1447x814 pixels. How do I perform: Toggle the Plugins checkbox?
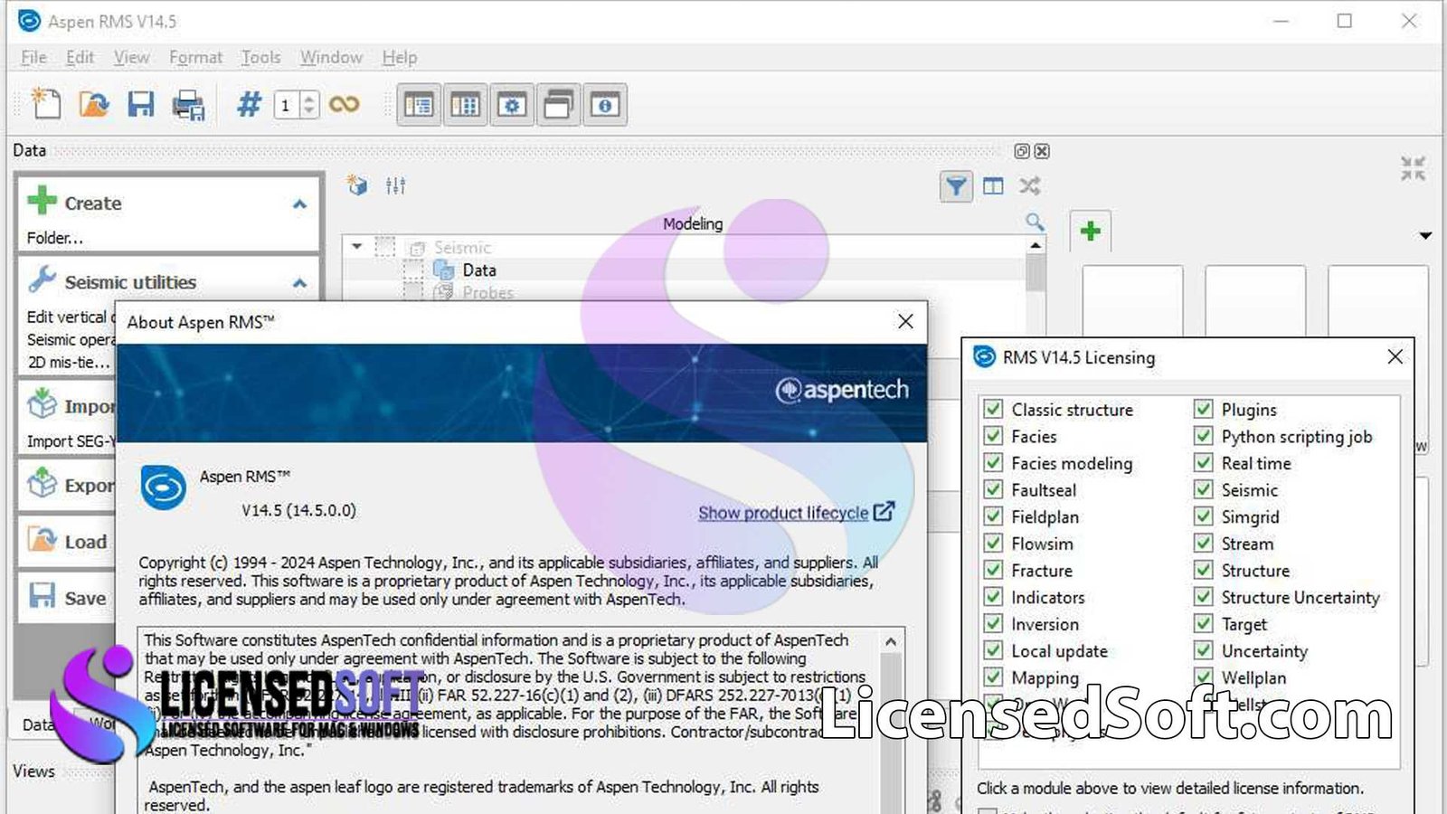[1203, 409]
